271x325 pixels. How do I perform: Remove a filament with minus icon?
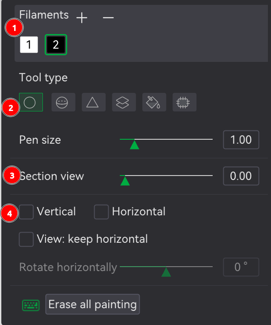pos(108,18)
